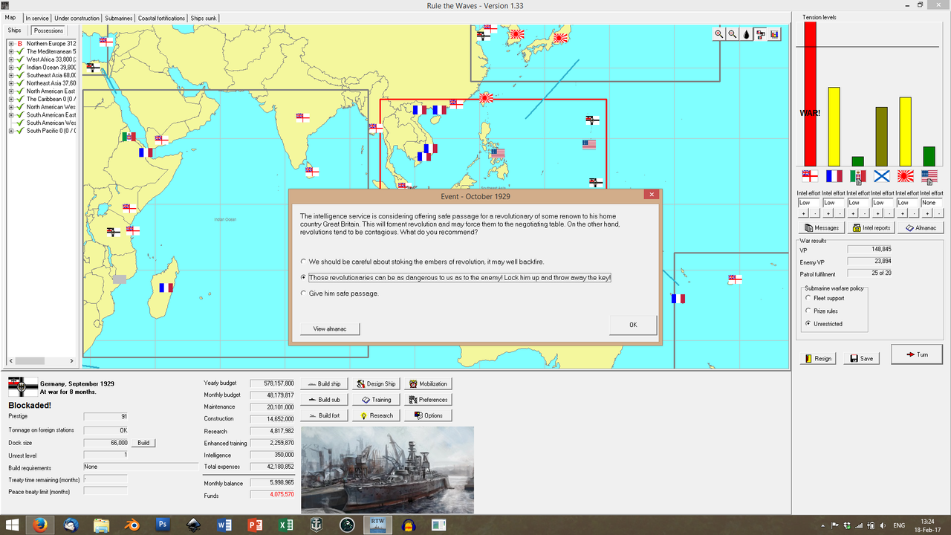Select 'Prize rules' submarine policy
This screenshot has height=535, width=951.
point(808,311)
